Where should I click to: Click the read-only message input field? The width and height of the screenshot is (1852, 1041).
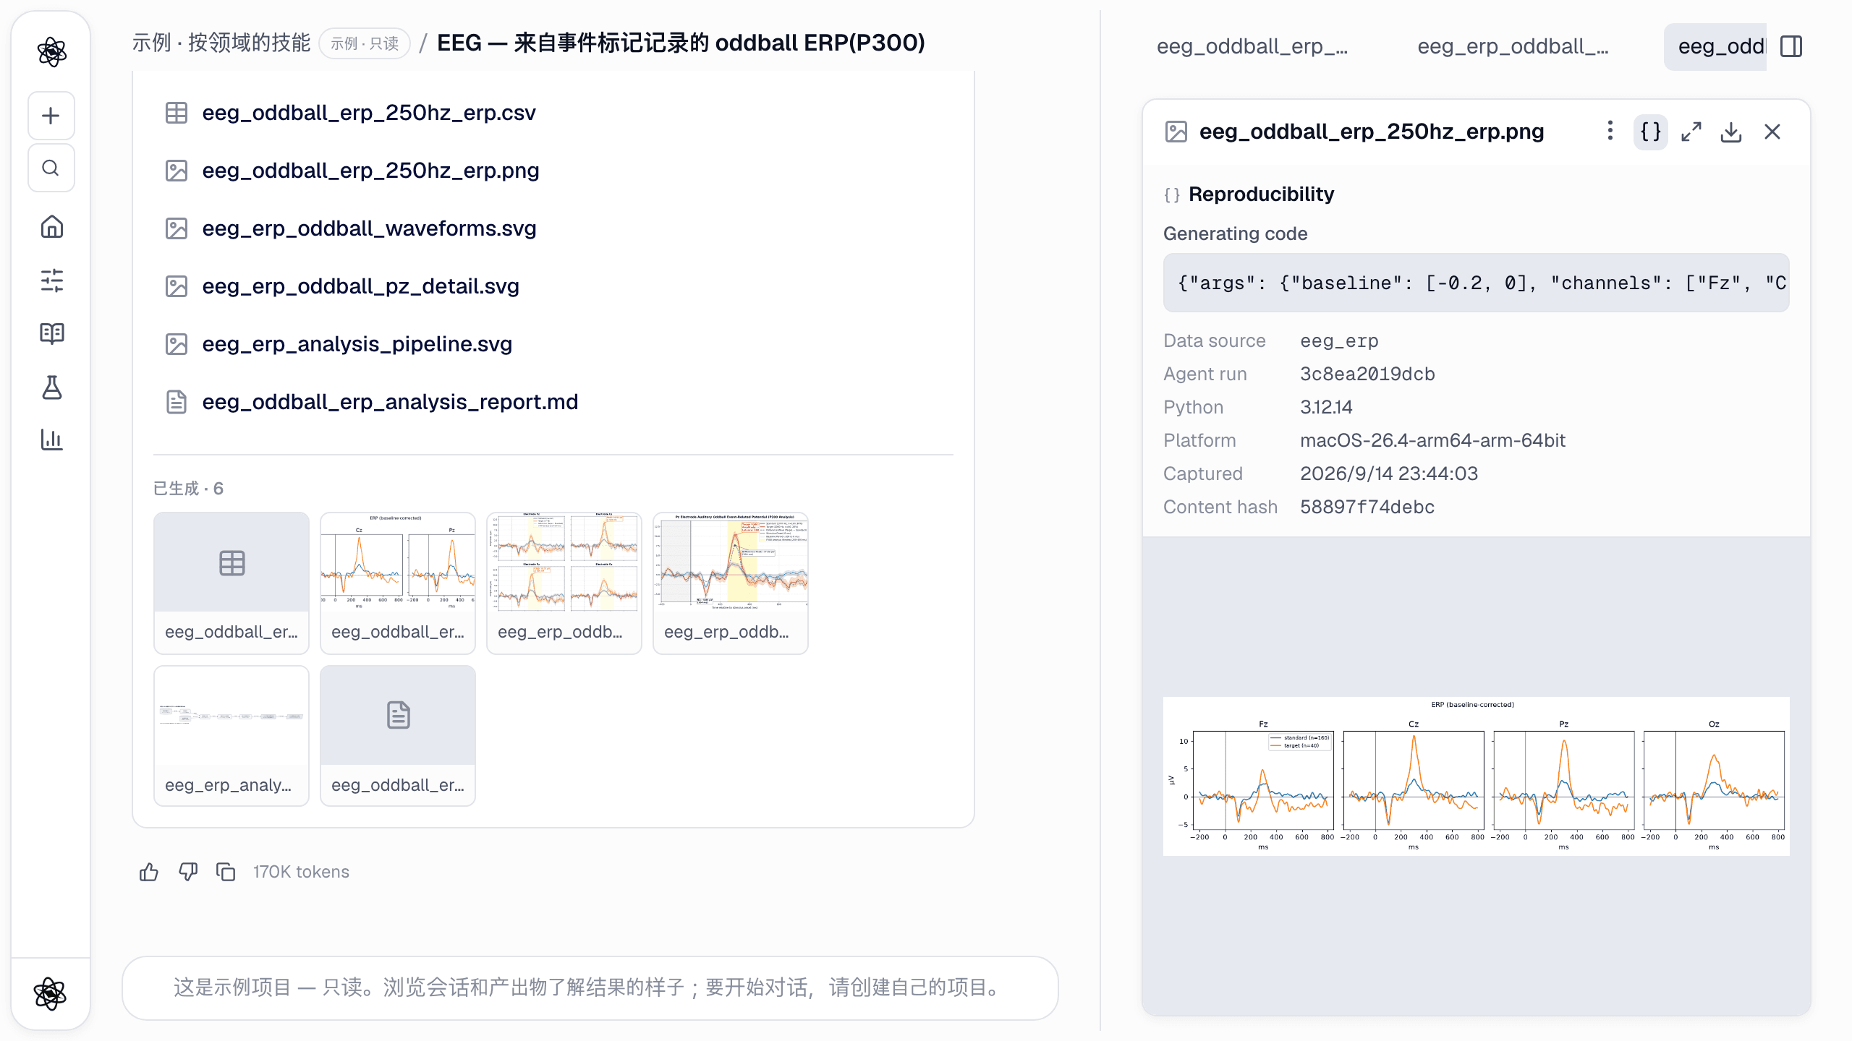pyautogui.click(x=590, y=988)
